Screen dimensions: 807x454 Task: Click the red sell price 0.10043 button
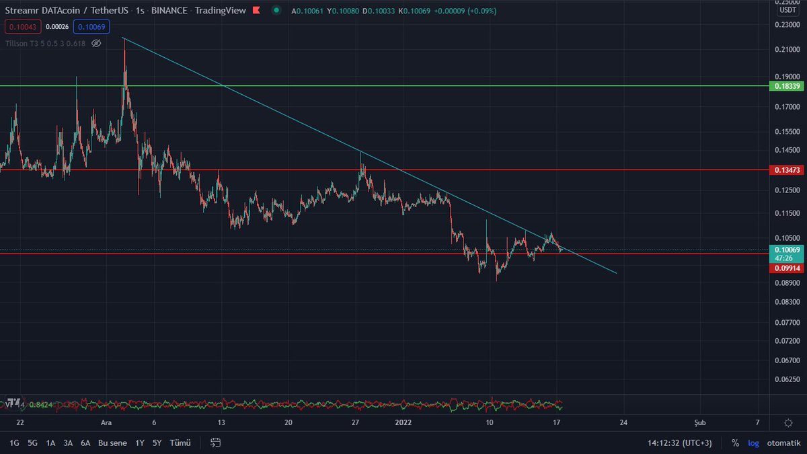click(x=22, y=27)
